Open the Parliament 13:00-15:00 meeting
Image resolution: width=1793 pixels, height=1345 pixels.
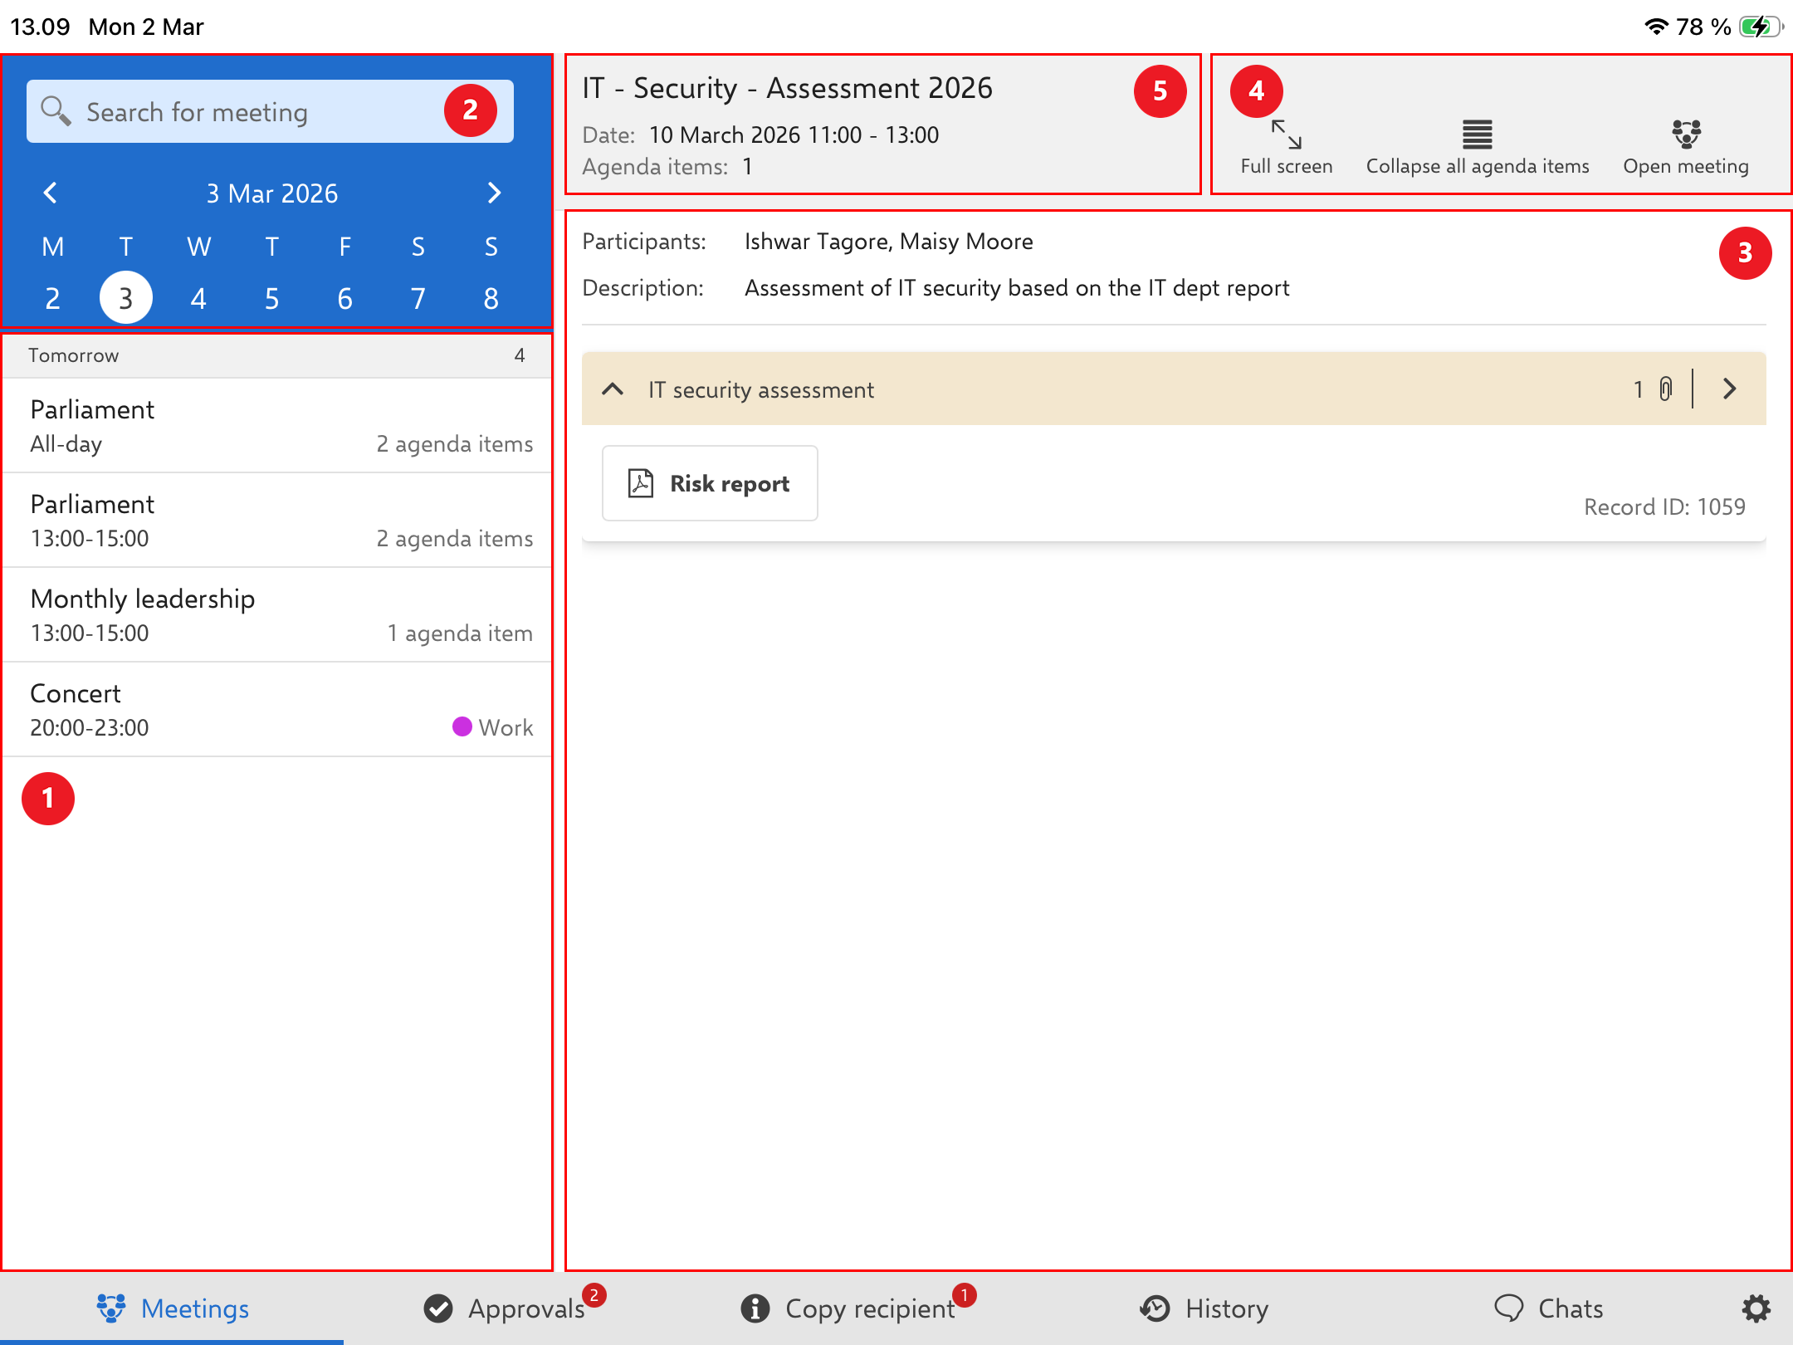[x=278, y=521]
